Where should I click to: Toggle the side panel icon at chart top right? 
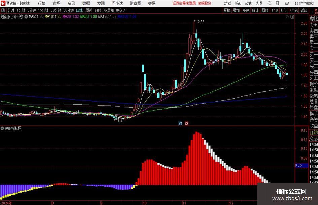(x=292, y=16)
